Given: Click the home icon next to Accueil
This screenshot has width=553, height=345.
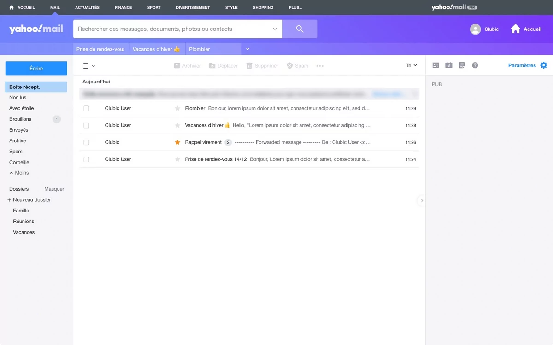Looking at the screenshot, I should 12,7.
